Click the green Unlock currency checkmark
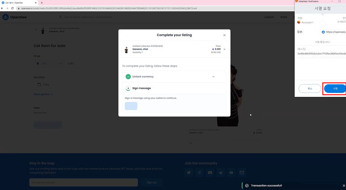The width and height of the screenshot is (346, 190). point(128,76)
